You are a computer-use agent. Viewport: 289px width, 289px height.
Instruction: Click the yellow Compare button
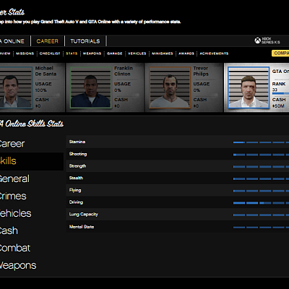pyautogui.click(x=280, y=53)
